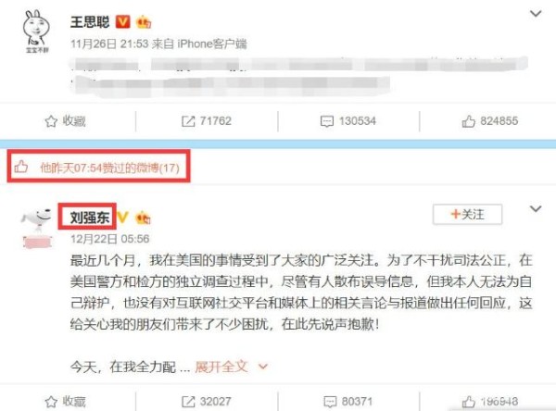The image size is (556, 411).
Task: Expand the chevron menu on 刘强东's post
Action: pyautogui.click(x=535, y=208)
